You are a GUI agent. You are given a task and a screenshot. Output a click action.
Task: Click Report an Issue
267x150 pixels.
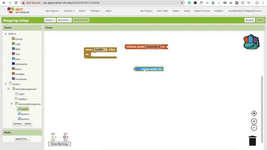coord(202,11)
